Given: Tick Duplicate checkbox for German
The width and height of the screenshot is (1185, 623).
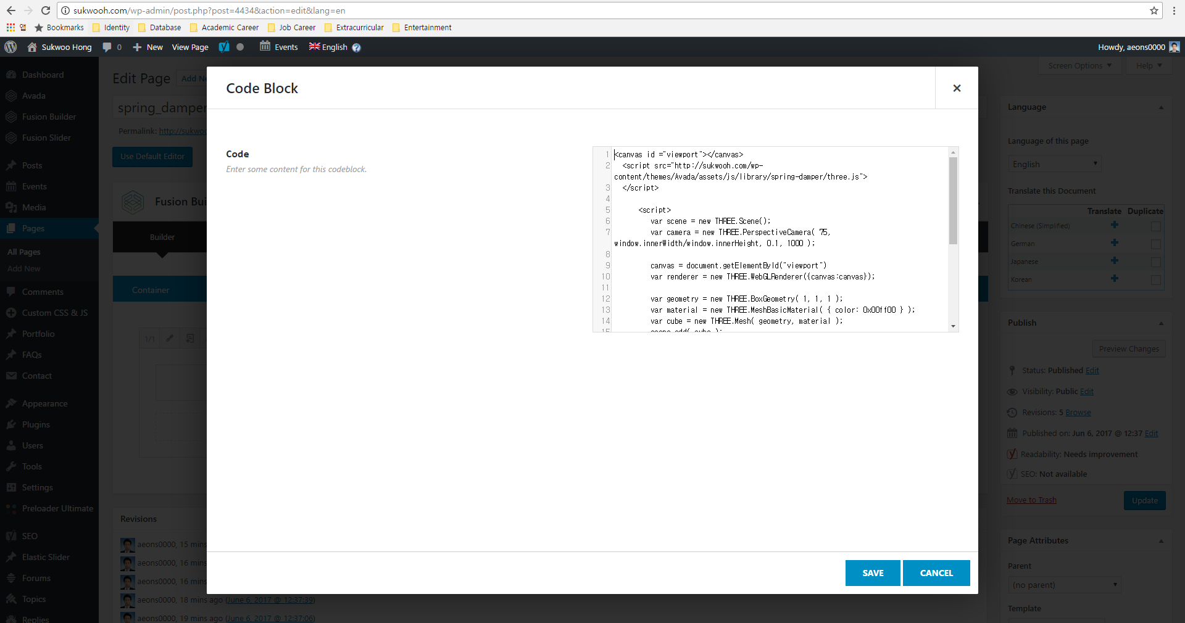Looking at the screenshot, I should pyautogui.click(x=1156, y=244).
